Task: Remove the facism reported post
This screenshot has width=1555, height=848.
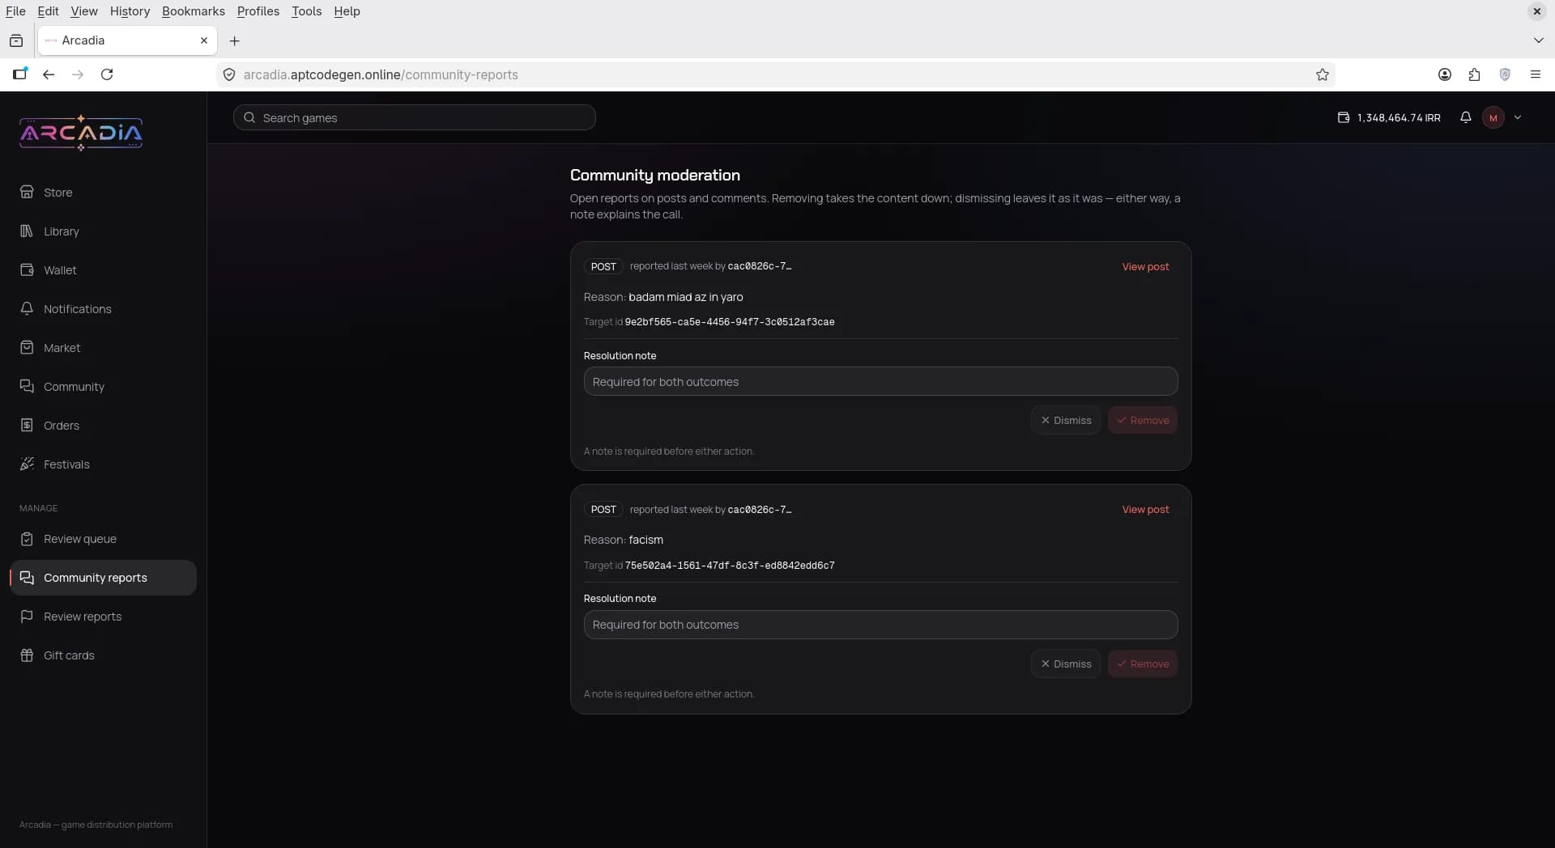Action: pos(1142,664)
